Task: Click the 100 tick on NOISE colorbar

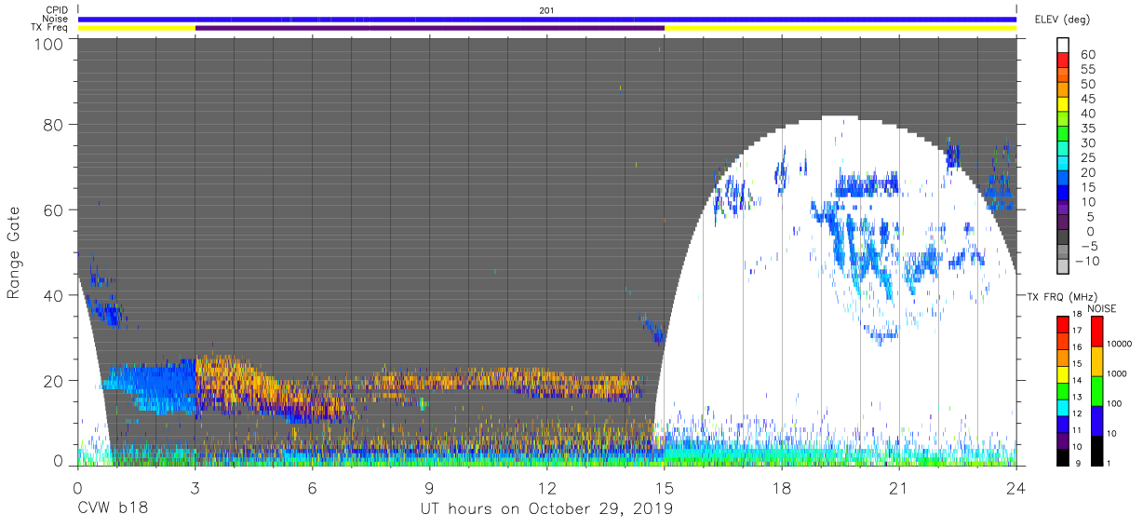Action: point(1115,404)
